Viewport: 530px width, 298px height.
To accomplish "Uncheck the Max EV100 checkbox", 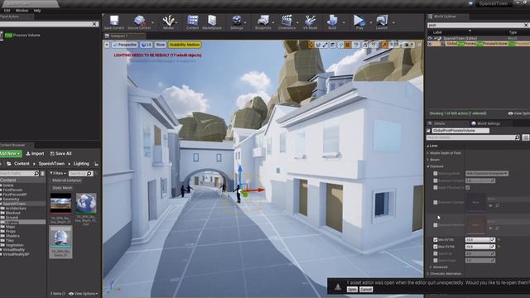I will point(436,247).
